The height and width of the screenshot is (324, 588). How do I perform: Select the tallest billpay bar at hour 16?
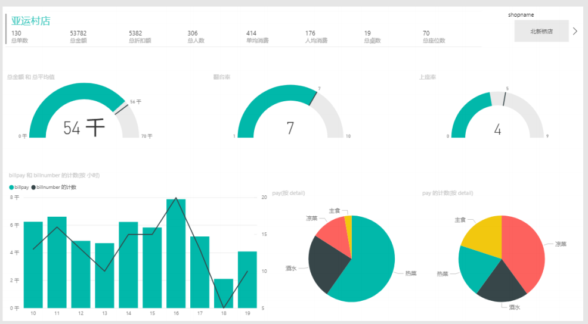coord(176,254)
